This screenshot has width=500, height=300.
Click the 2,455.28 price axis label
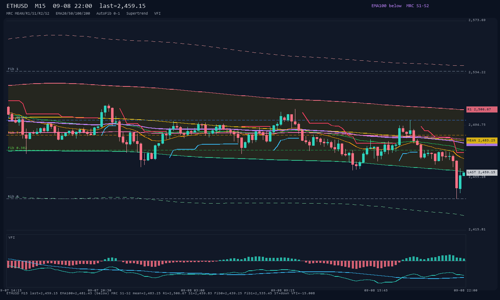point(477,177)
